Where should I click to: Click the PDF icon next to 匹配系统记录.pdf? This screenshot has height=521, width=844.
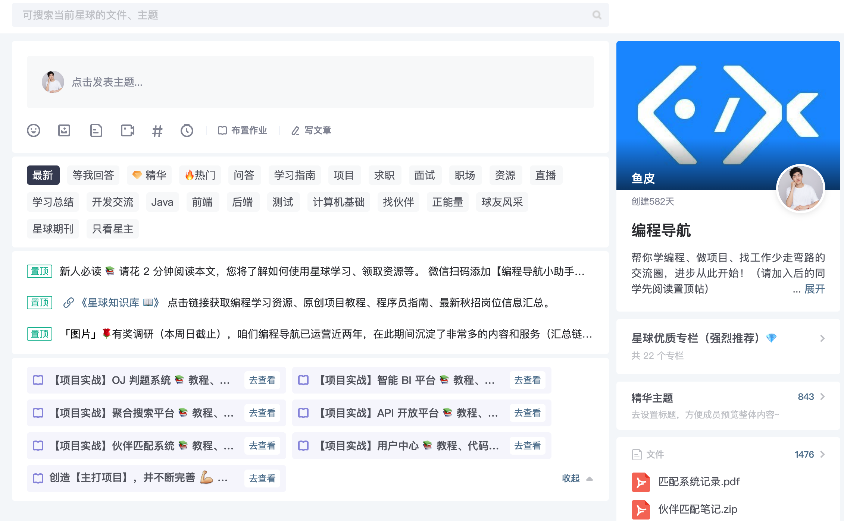641,481
